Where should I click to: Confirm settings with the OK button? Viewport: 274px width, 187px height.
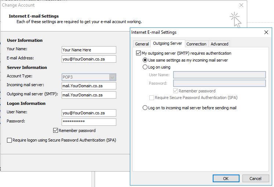point(226,179)
